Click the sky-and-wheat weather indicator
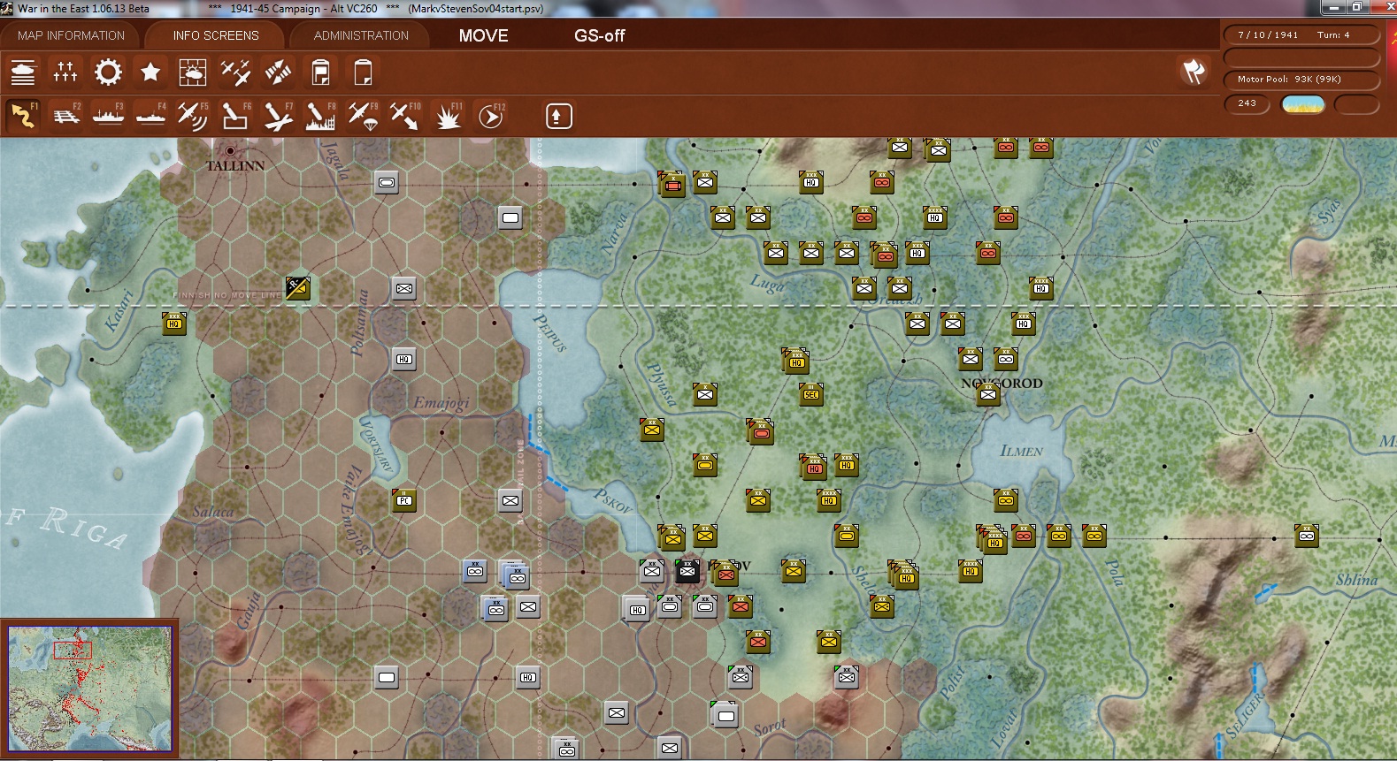Screen dimensions: 1397x761 point(1303,104)
